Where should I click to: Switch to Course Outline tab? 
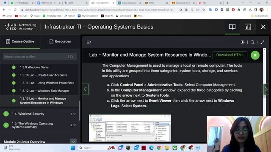(20, 41)
